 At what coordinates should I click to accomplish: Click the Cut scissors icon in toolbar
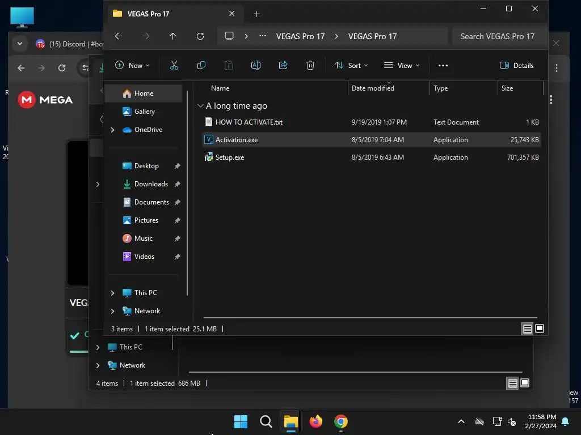[x=174, y=66]
